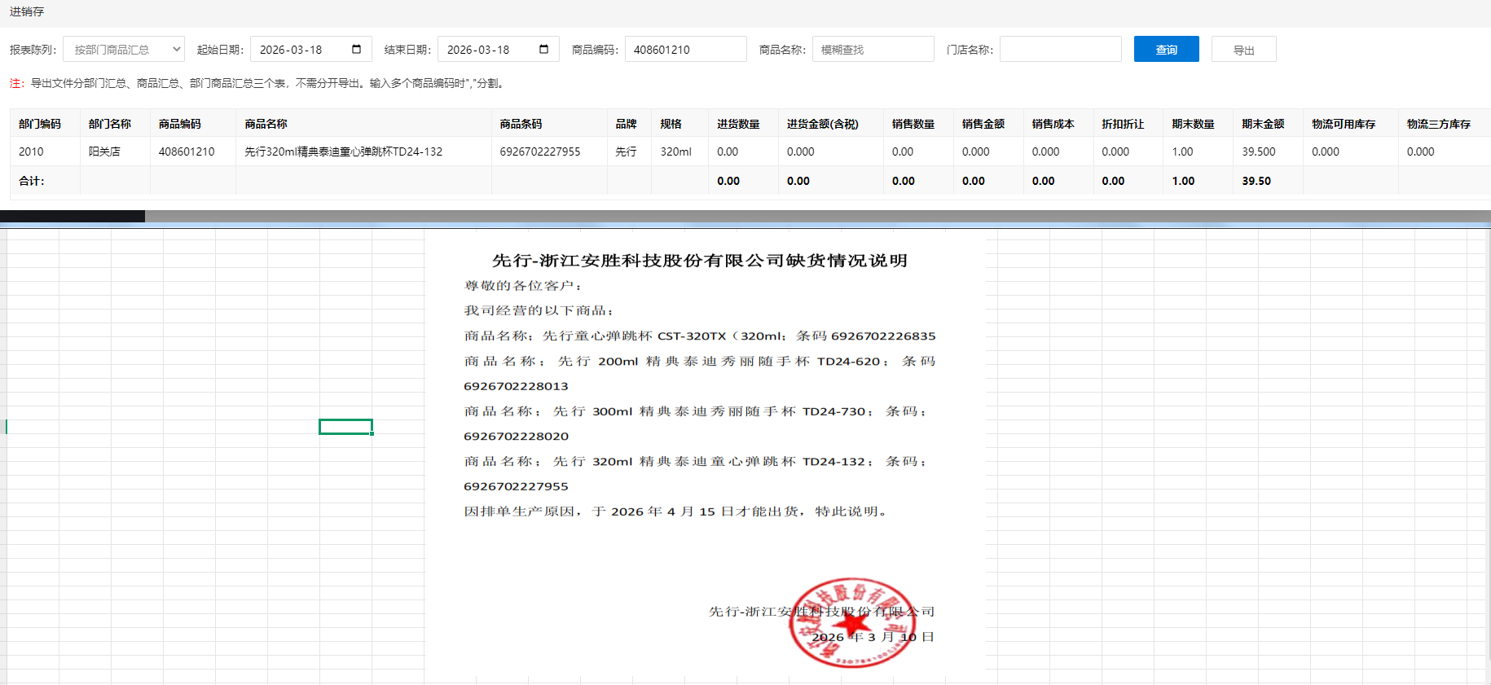The image size is (1491, 685).
Task: Click the 缺货情况说明 document heading
Action: coord(699,261)
